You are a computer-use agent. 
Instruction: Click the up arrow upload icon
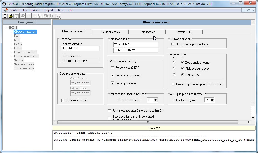click(x=29, y=16)
